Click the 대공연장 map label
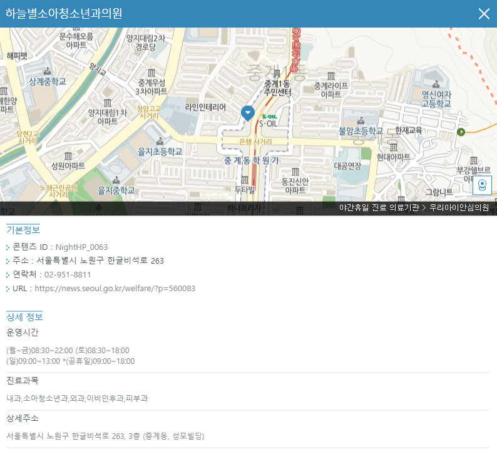The width and height of the screenshot is (497, 449). click(x=347, y=166)
